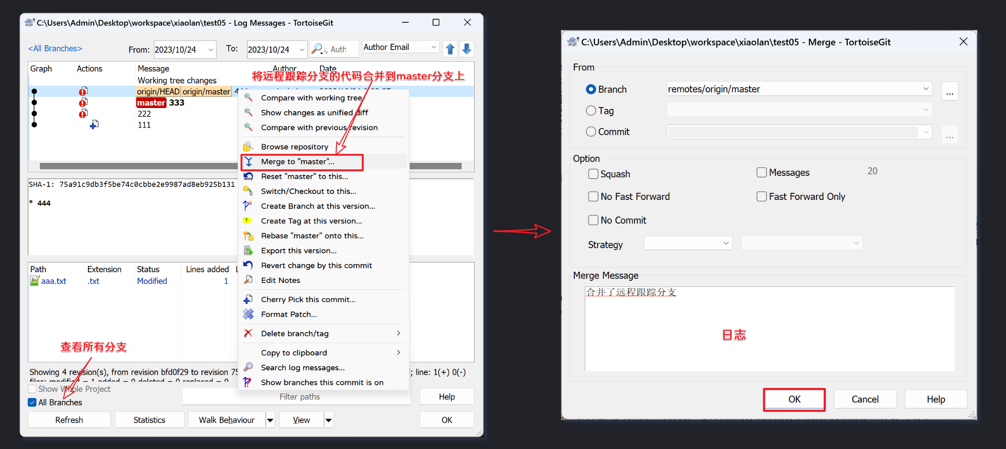This screenshot has width=1006, height=449.
Task: Open the From date dropdown
Action: point(210,50)
